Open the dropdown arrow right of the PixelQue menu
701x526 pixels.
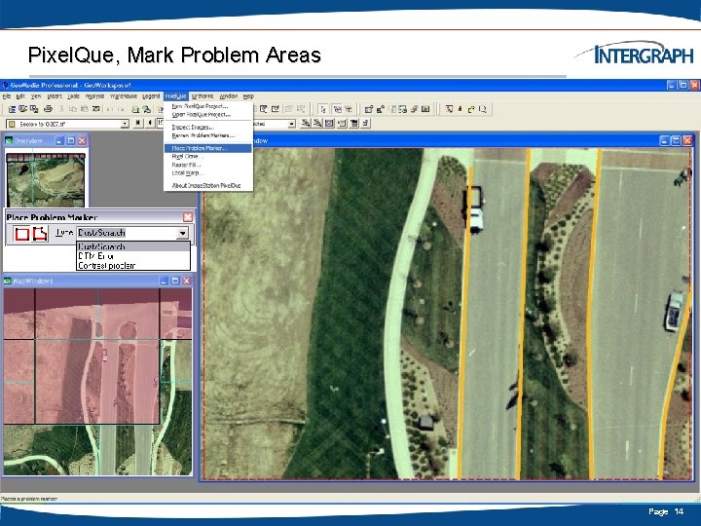coord(292,124)
